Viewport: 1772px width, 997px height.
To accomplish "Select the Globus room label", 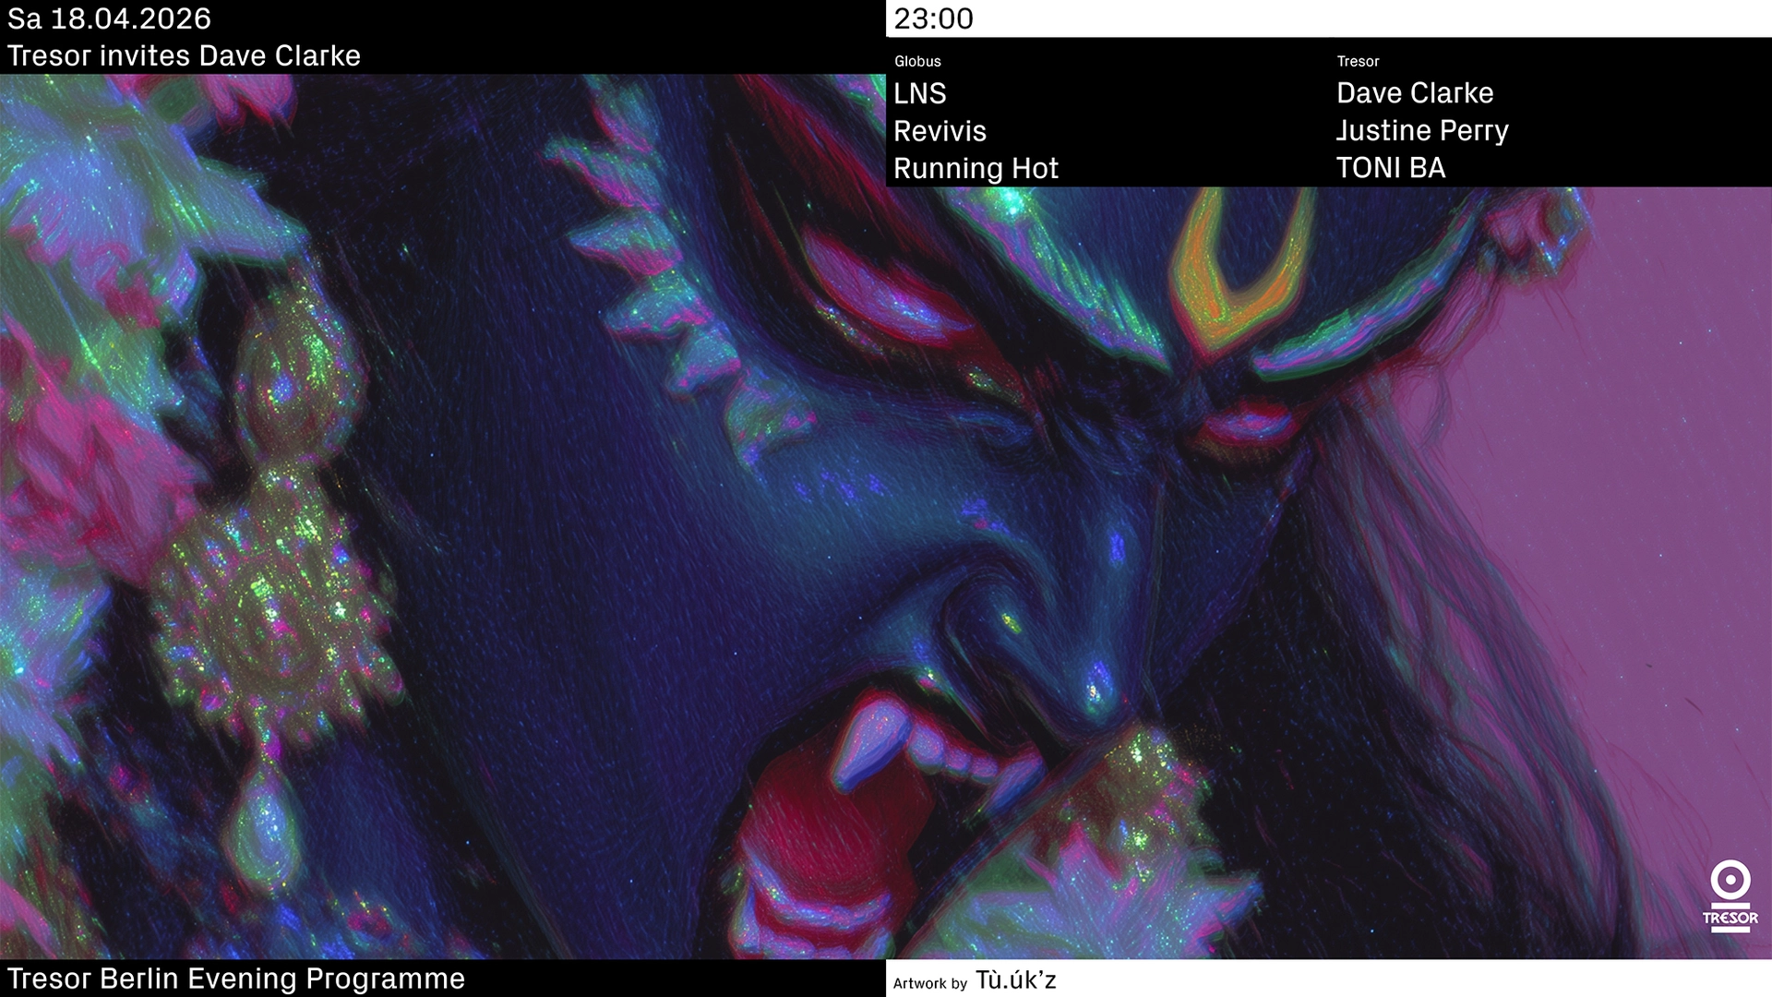I will (917, 62).
